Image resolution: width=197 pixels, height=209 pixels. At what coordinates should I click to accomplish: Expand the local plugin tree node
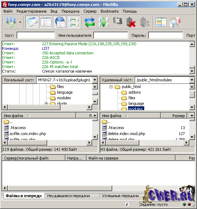point(46,103)
